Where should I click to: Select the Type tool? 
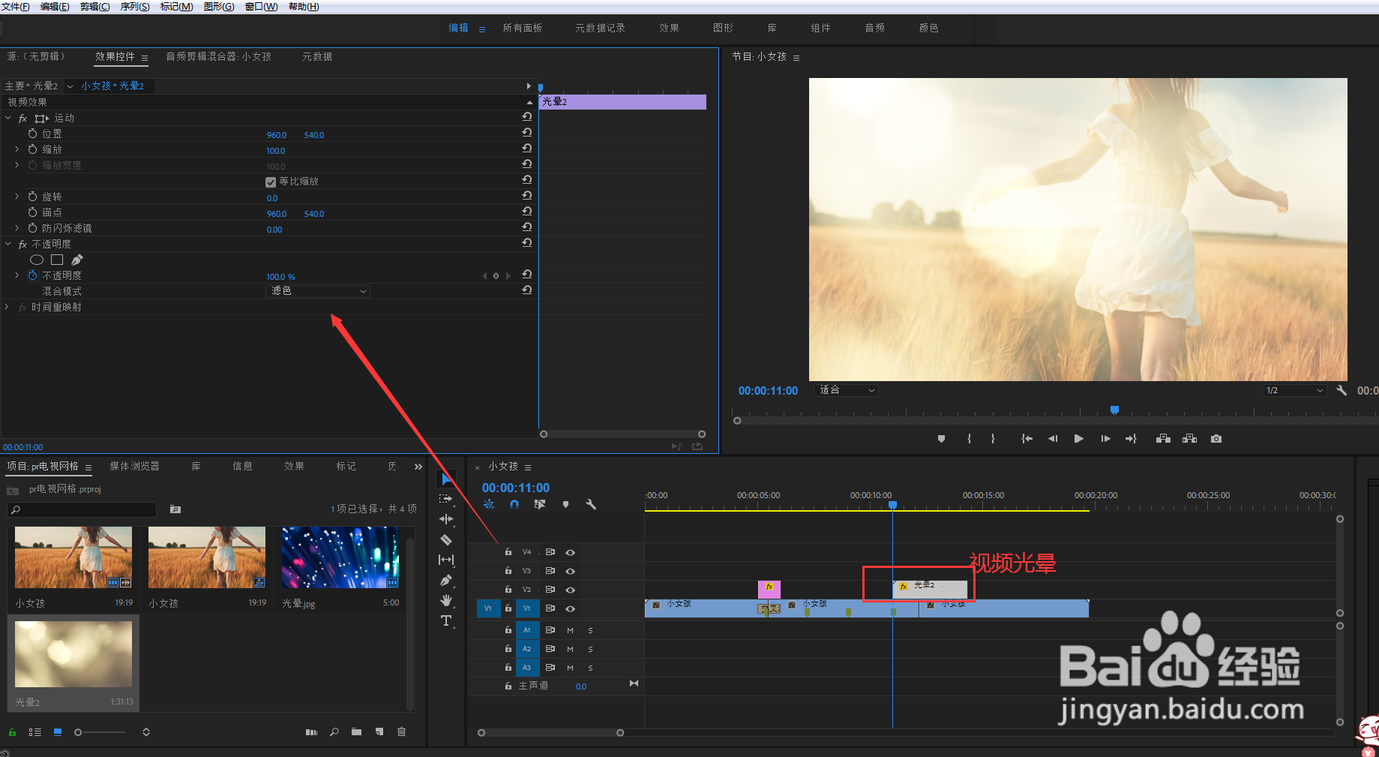pyautogui.click(x=446, y=620)
